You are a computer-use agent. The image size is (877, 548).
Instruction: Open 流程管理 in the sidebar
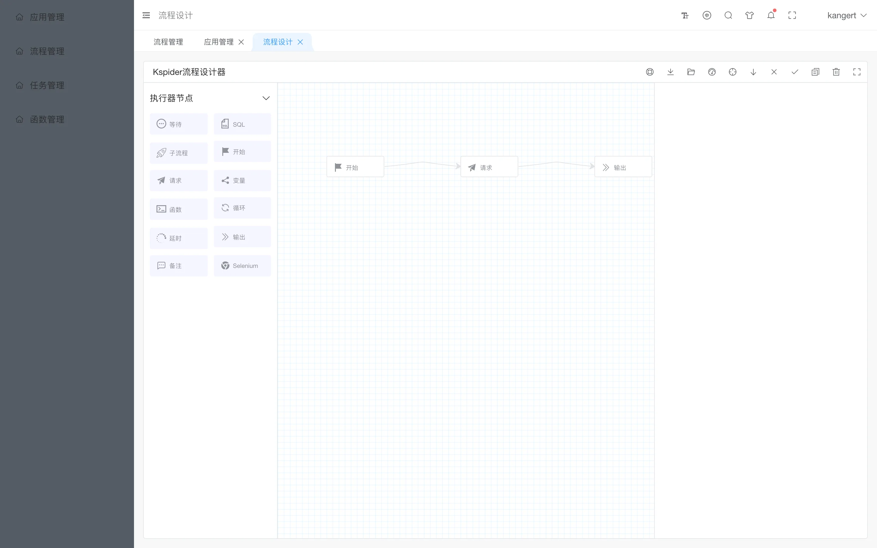67,51
